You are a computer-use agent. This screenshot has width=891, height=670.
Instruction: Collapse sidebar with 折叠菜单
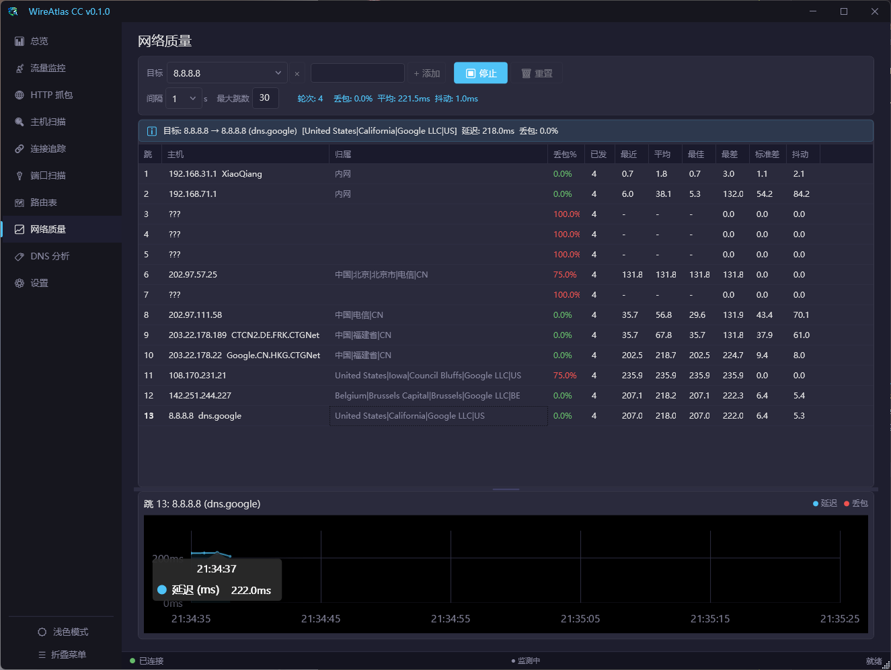(62, 655)
